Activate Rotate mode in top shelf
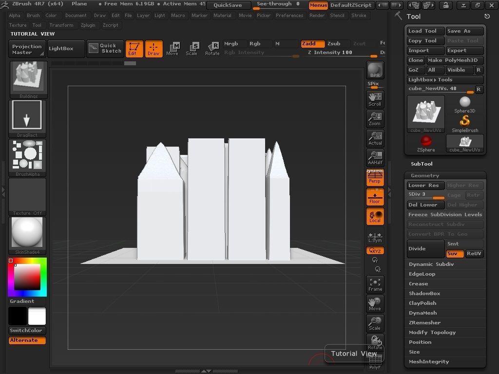The image size is (499, 374). coord(212,49)
